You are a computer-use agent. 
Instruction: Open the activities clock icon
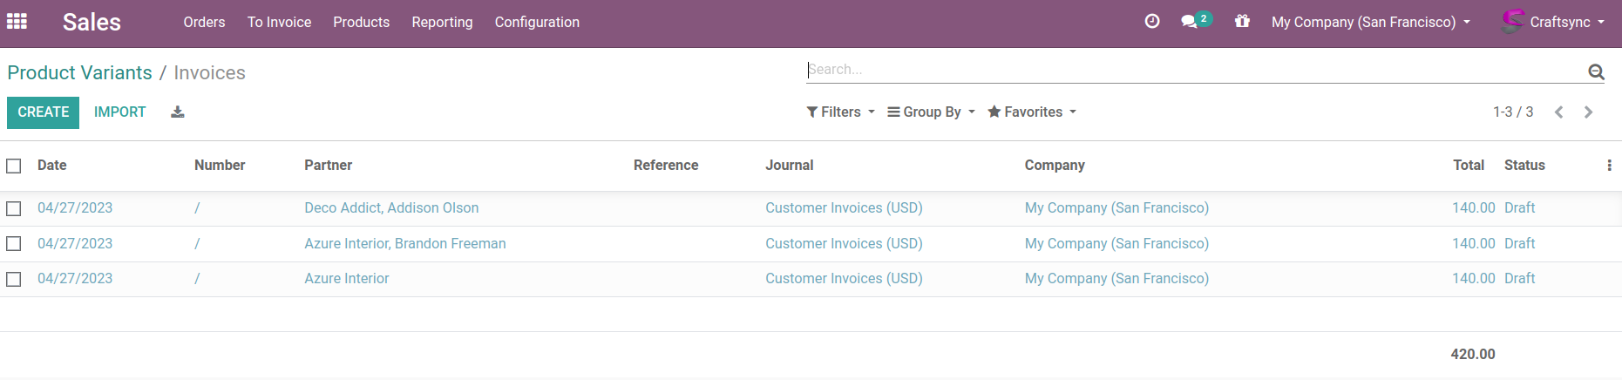(x=1151, y=22)
